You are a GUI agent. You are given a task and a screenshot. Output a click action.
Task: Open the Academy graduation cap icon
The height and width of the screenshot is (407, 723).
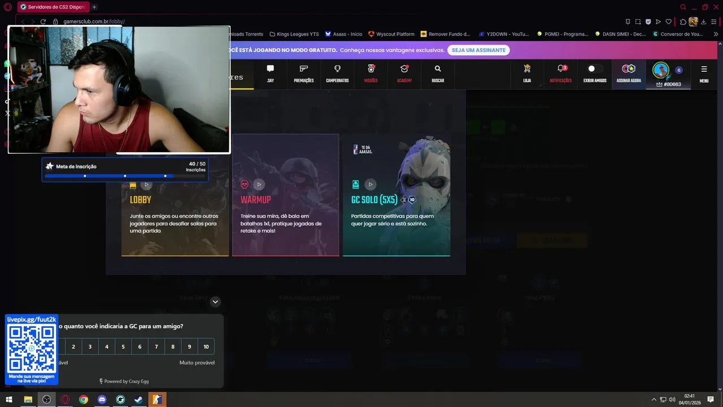[x=404, y=68]
